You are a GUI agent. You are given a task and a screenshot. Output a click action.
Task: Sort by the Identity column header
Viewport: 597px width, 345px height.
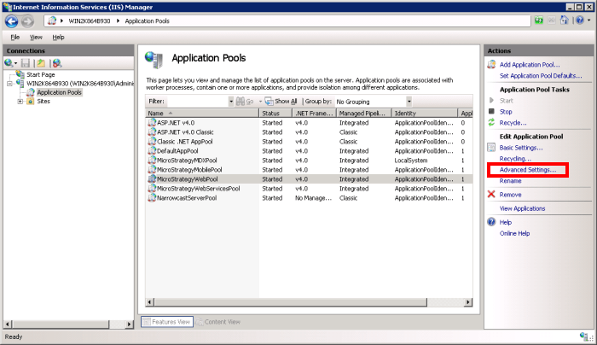[425, 114]
